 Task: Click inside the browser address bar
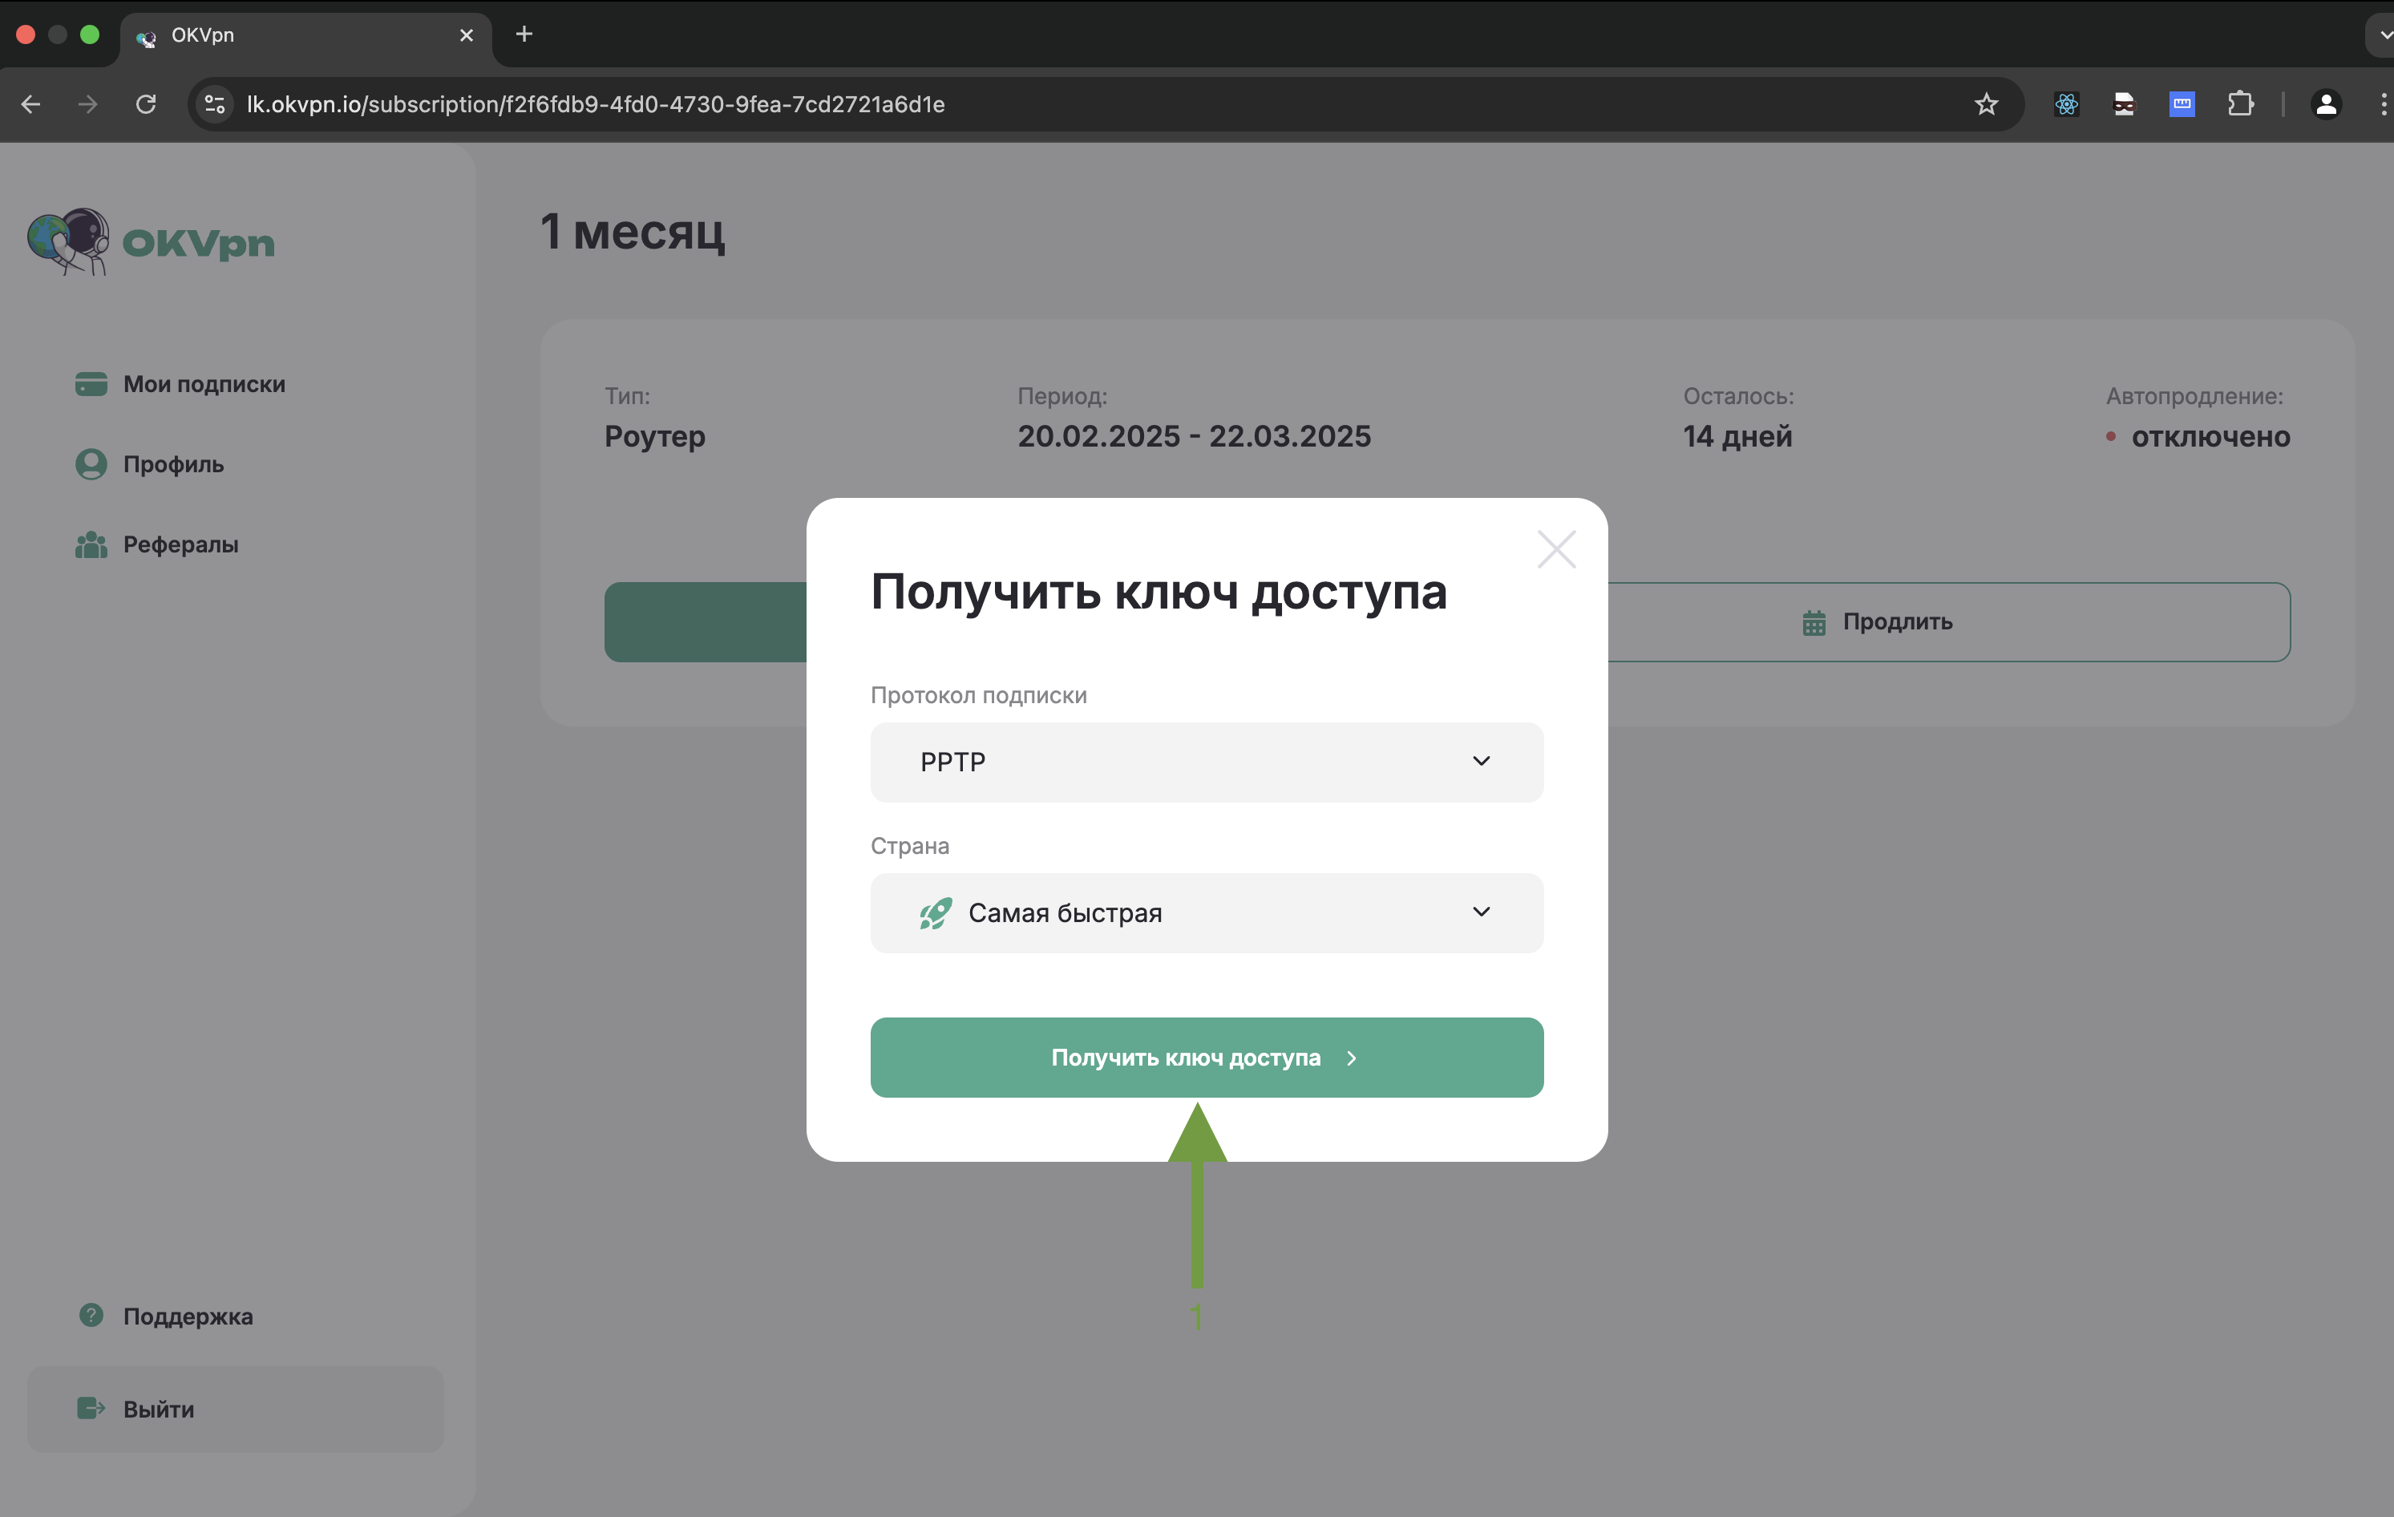tap(696, 103)
